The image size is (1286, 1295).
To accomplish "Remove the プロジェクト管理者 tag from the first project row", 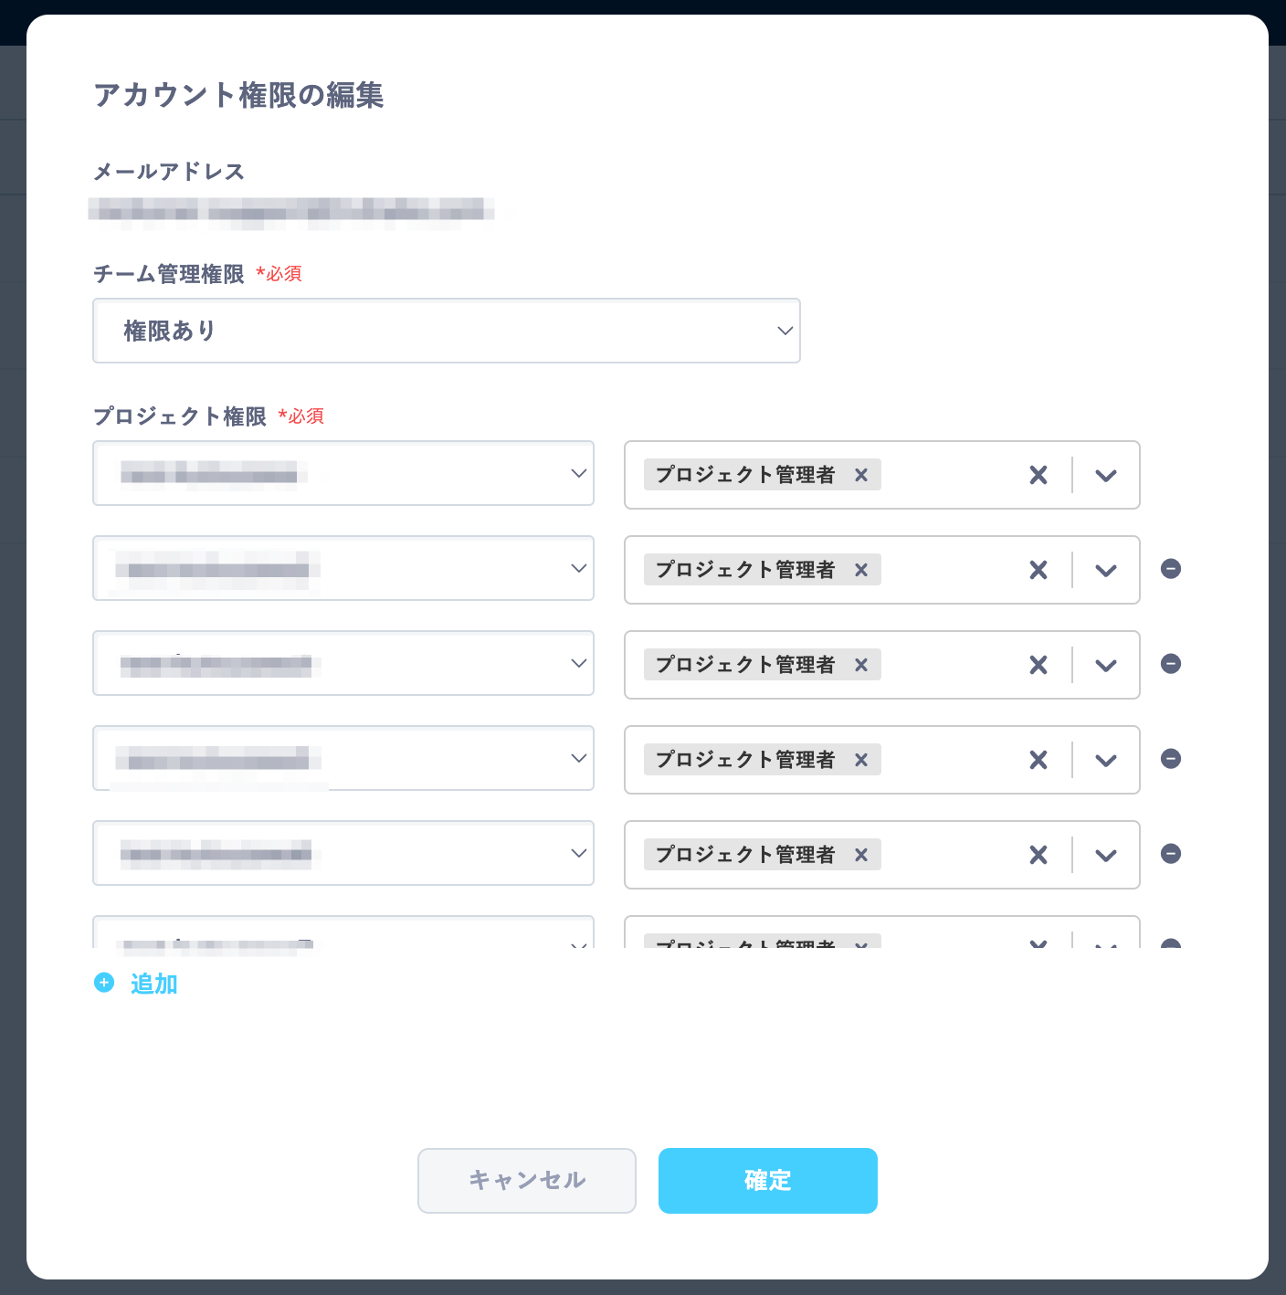I will 859,475.
